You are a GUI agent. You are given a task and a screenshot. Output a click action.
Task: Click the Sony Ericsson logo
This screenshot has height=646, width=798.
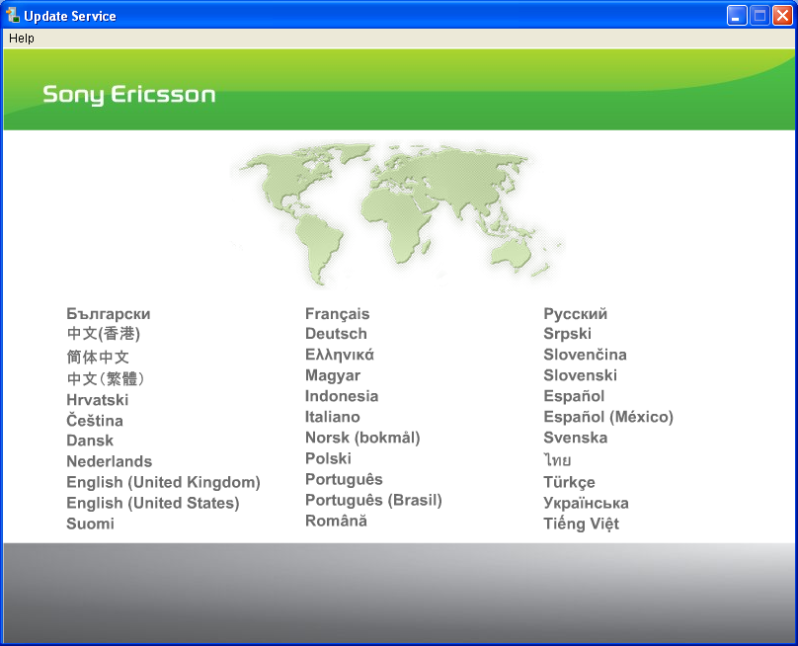[128, 95]
